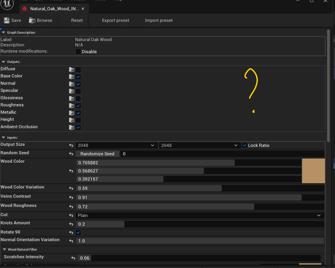Browse to the Glossiness output asset
Image resolution: width=335 pixels, height=268 pixels.
tap(71, 98)
